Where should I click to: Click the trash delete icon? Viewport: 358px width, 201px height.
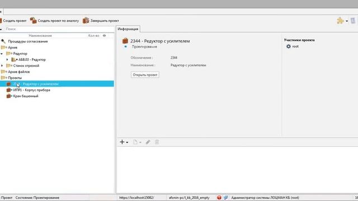click(157, 142)
